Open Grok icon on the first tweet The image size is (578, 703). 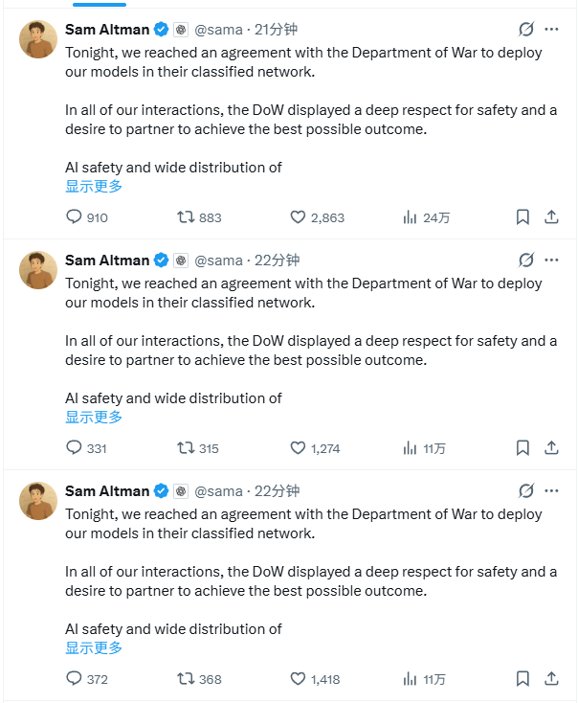[525, 29]
